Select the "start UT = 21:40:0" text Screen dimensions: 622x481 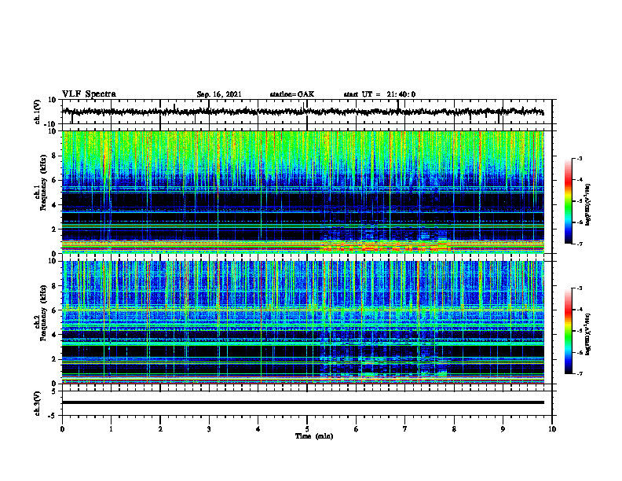point(379,94)
